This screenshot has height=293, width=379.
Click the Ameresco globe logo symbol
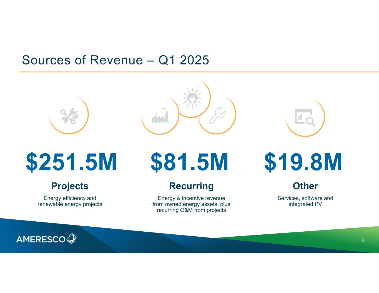pos(71,239)
